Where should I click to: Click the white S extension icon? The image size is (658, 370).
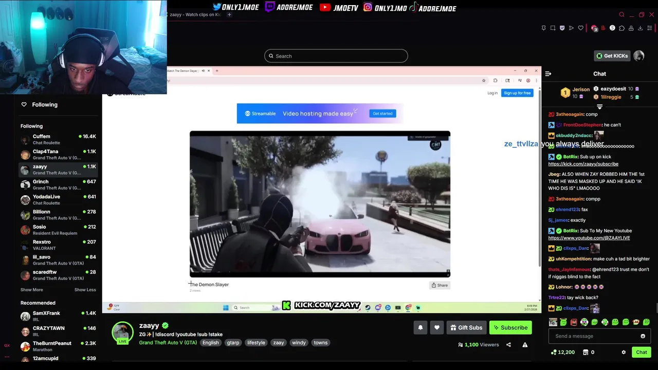[612, 28]
